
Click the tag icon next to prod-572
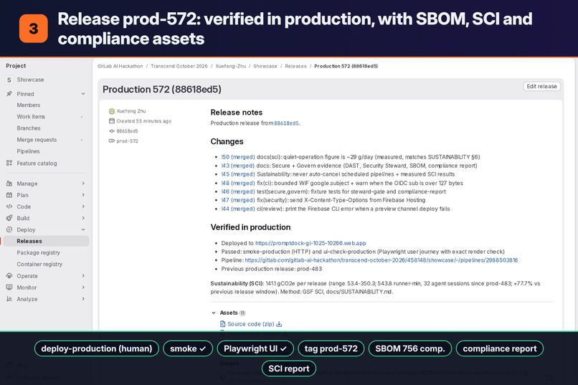point(112,141)
